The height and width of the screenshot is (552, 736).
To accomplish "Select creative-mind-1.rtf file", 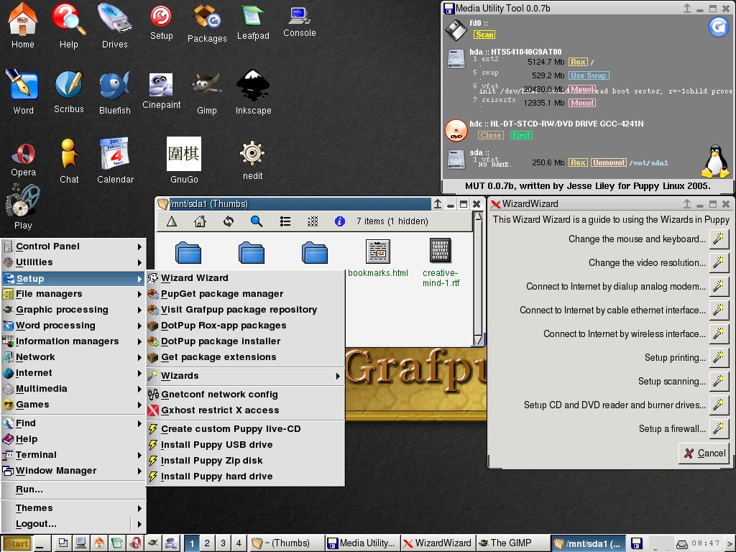I will click(x=441, y=262).
